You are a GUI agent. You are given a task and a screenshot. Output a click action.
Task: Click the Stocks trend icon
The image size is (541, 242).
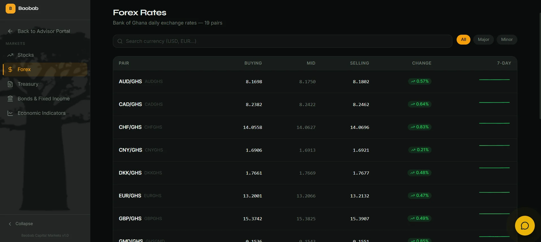click(10, 55)
